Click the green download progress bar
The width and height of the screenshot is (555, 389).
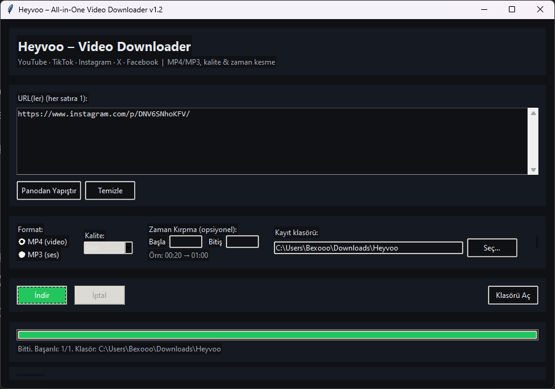pos(277,335)
